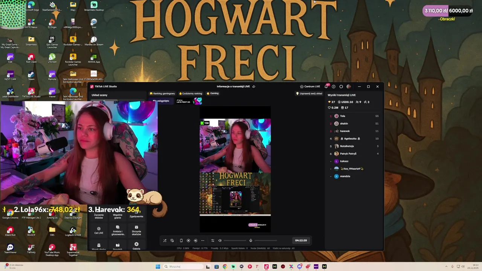Mute the speaker output
Screen dimensions: 482x271
(220, 241)
